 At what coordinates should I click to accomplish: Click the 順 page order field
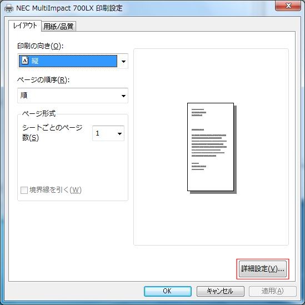(x=73, y=96)
